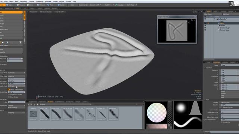The width and height of the screenshot is (239, 134).
Task: Click the viewport pan move icon
Action: point(193,12)
